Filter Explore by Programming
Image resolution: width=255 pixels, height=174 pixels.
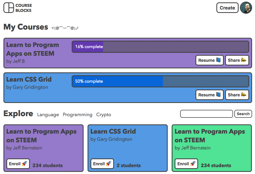(78, 115)
